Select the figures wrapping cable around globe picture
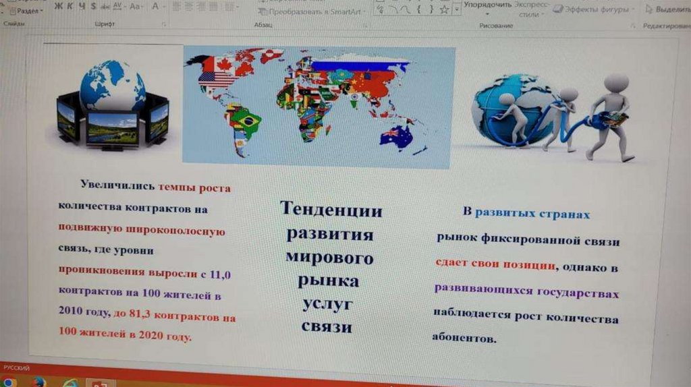691x387 pixels. [x=553, y=117]
